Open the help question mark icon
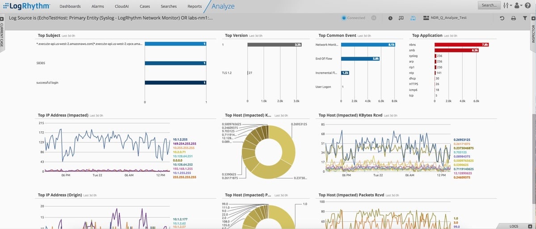The width and height of the screenshot is (536, 229). click(x=528, y=5)
